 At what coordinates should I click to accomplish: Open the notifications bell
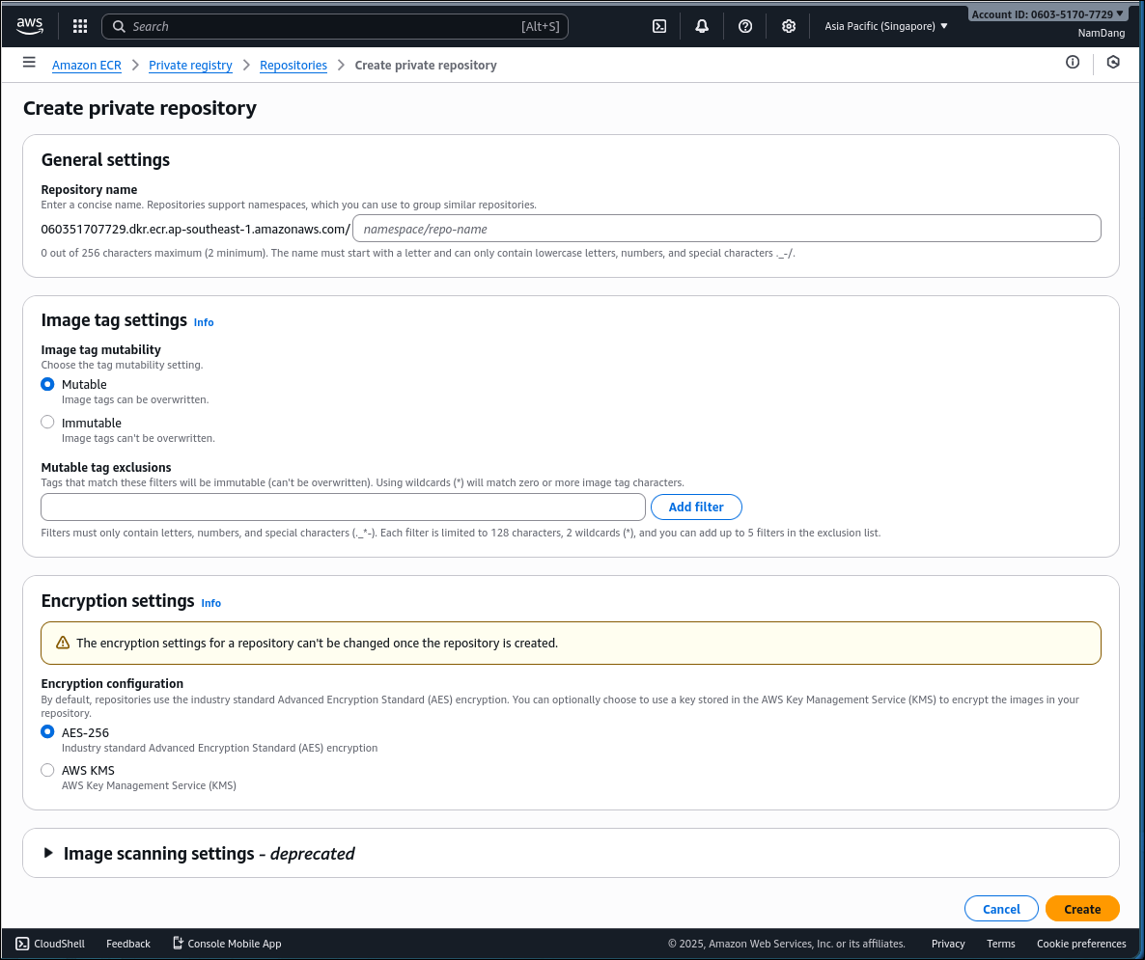pyautogui.click(x=702, y=26)
